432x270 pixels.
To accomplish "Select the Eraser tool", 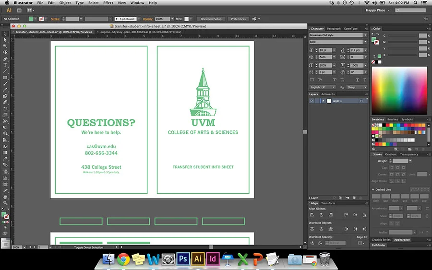I will pos(5,102).
